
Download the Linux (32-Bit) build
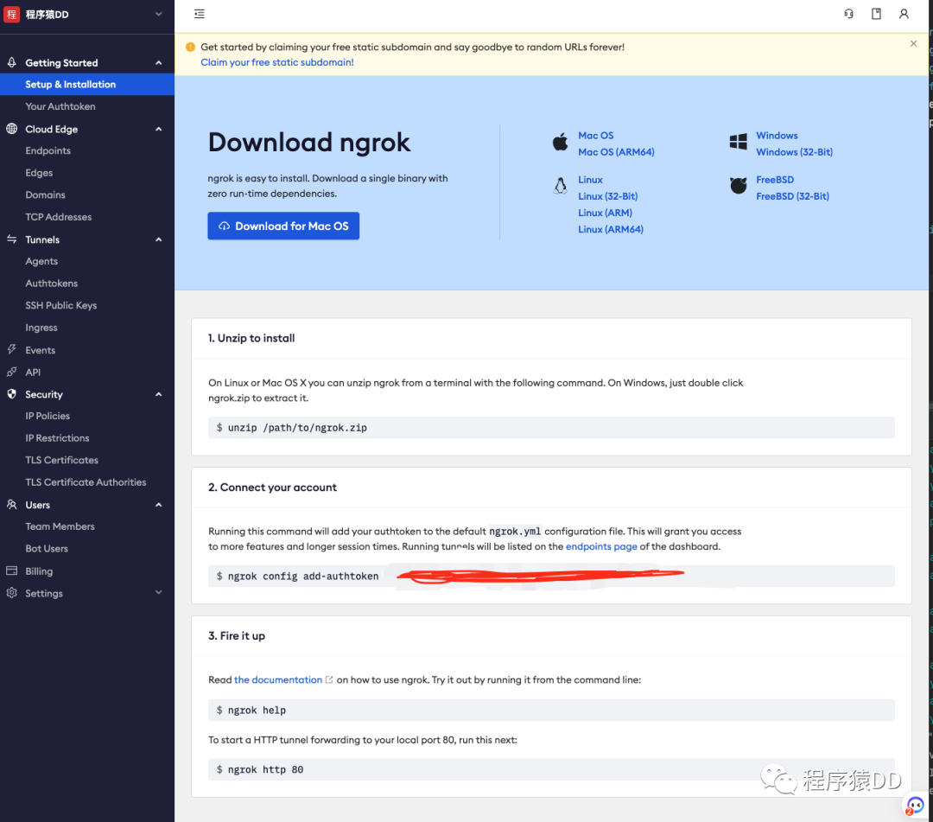(x=607, y=196)
